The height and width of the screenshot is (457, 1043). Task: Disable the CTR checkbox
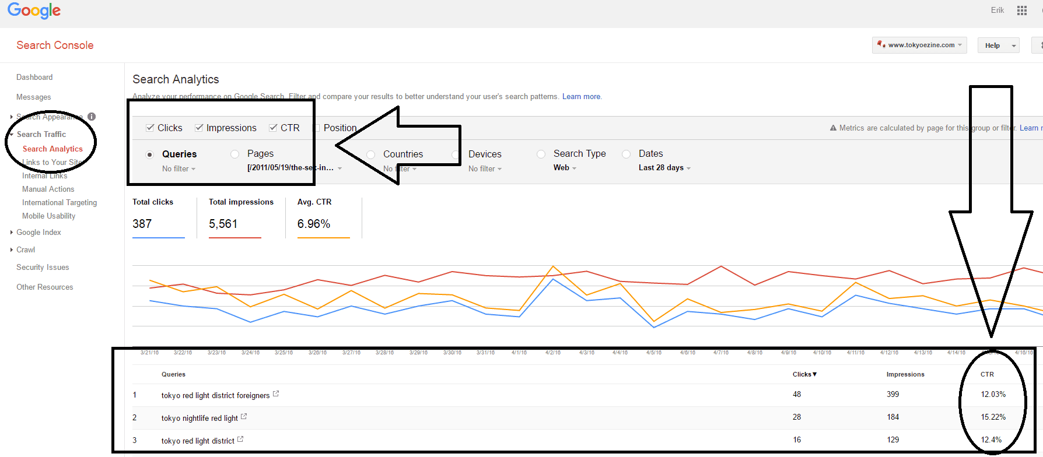point(273,128)
